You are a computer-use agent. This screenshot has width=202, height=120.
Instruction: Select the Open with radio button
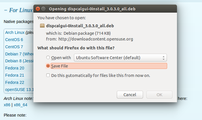click(48, 57)
